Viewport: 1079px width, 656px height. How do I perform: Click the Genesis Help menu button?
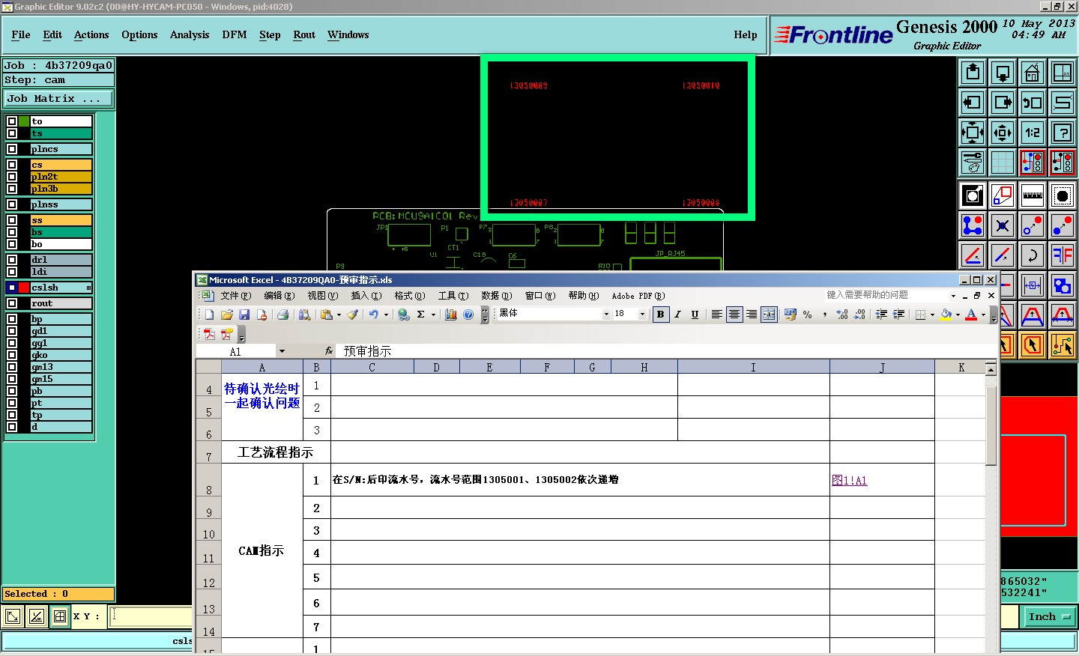(x=745, y=34)
